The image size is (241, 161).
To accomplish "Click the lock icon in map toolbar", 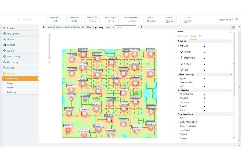I will coord(141,27).
